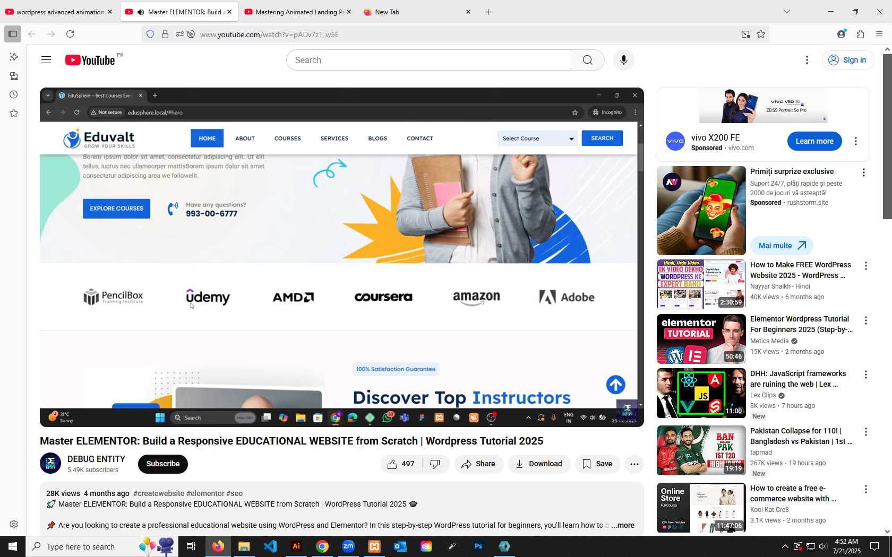The width and height of the screenshot is (892, 557).
Task: Open Firefox extensions puzzle icon
Action: 860,34
